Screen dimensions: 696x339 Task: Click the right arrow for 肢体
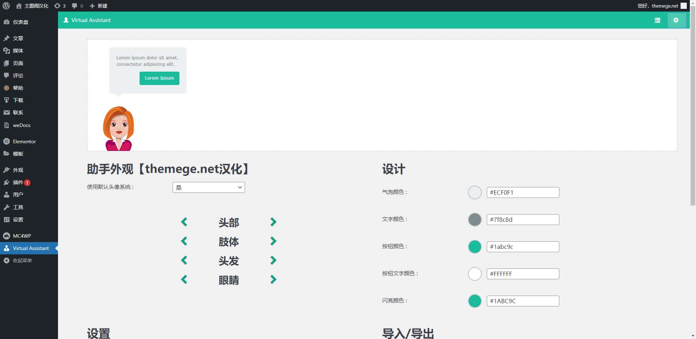273,241
